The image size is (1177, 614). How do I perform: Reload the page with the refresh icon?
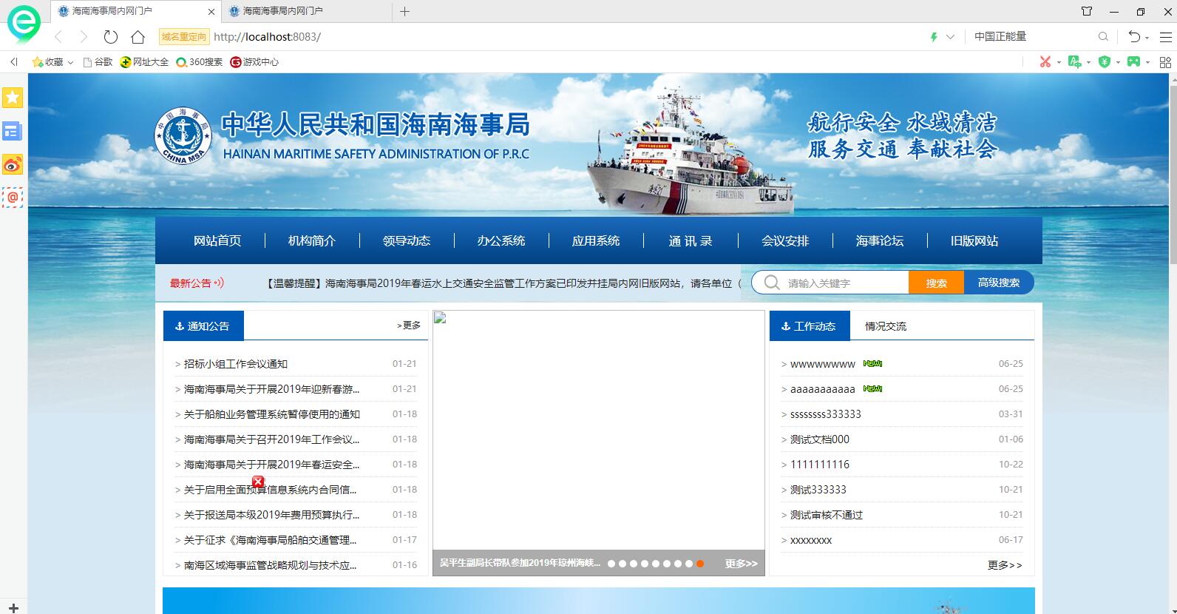point(111,37)
